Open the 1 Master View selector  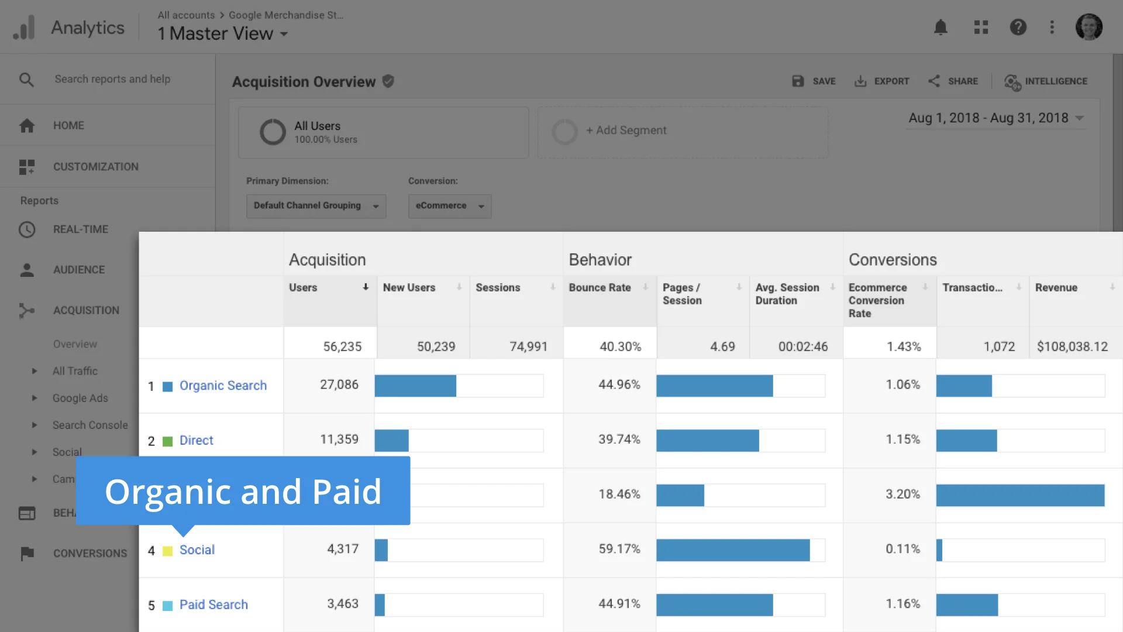click(222, 34)
